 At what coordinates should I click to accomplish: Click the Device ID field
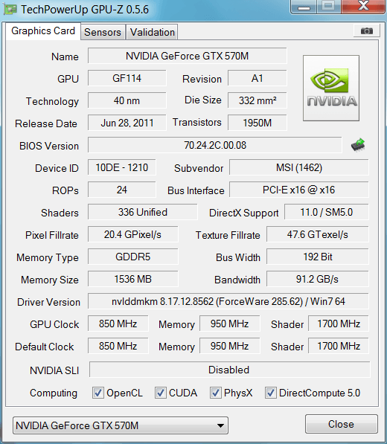point(122,167)
